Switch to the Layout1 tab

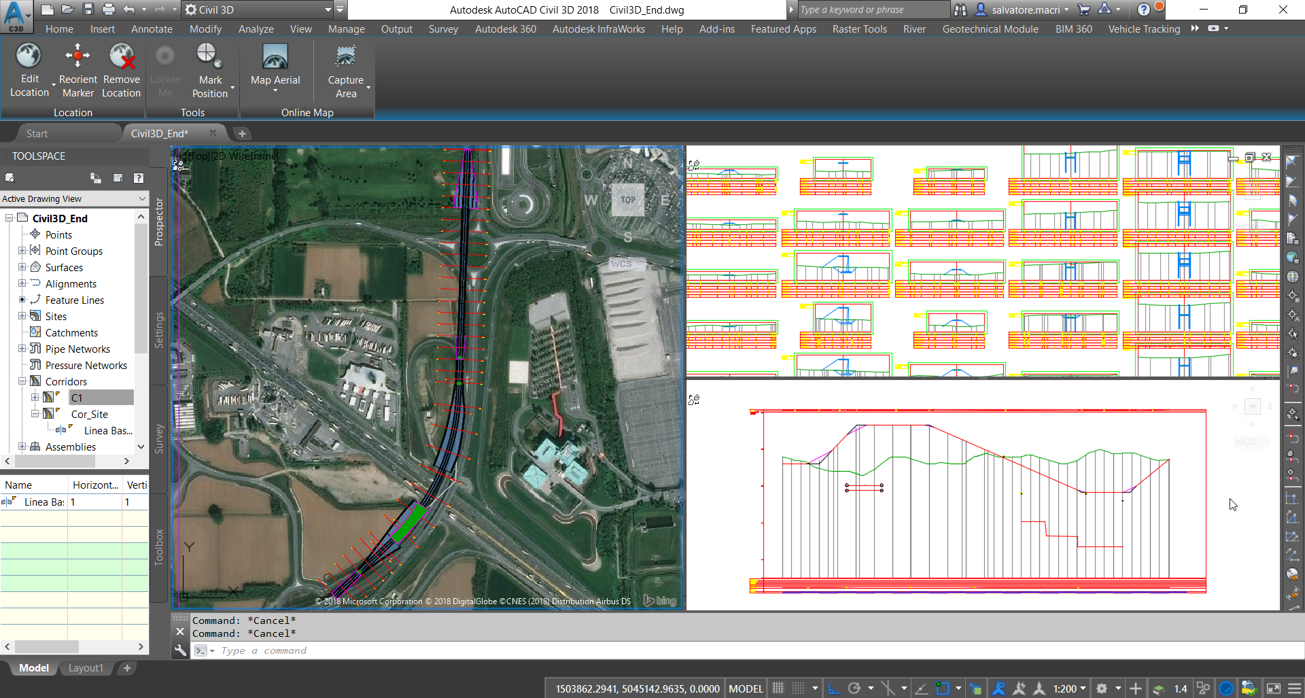[x=86, y=667]
